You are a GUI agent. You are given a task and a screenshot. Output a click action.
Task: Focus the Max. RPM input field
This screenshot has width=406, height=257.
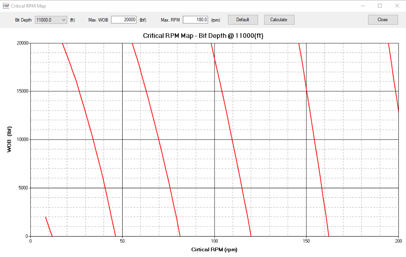pos(195,20)
